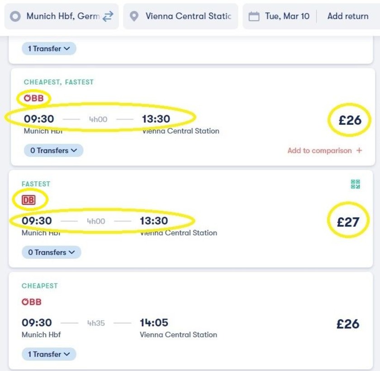Viewport: 380px width, 371px height.
Task: Expand 1 Transfer dropdown at top card
Action: coord(49,49)
